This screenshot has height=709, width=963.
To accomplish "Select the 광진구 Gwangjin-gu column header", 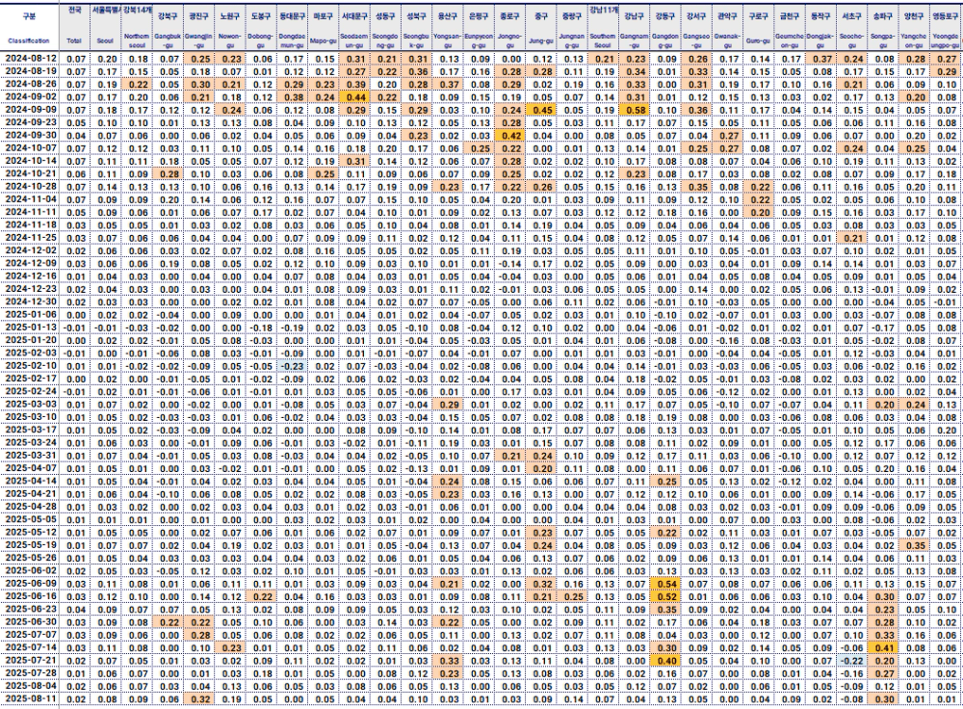I will 199,27.
